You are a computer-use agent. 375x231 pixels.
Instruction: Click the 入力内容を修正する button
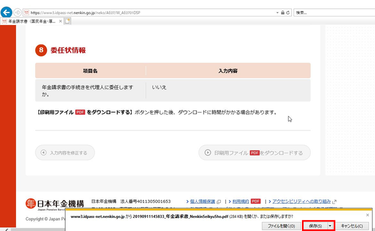tap(64, 152)
